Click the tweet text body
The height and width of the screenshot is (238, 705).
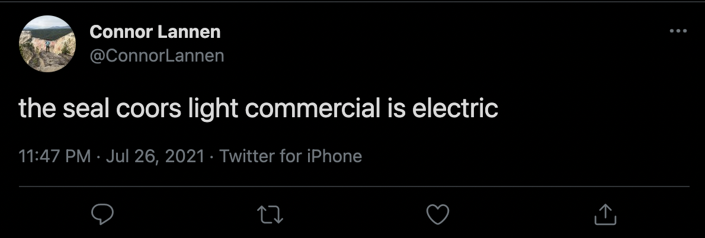coord(258,110)
